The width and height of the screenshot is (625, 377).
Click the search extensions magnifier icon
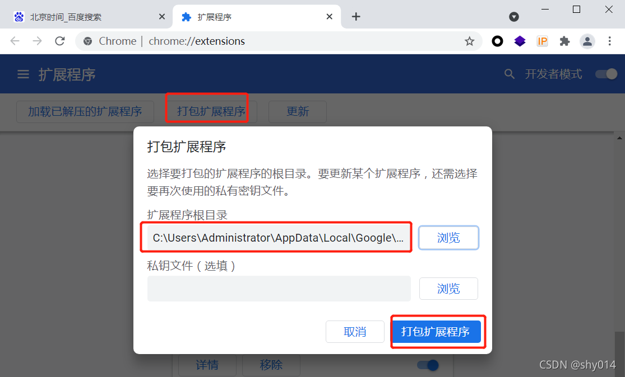point(509,74)
